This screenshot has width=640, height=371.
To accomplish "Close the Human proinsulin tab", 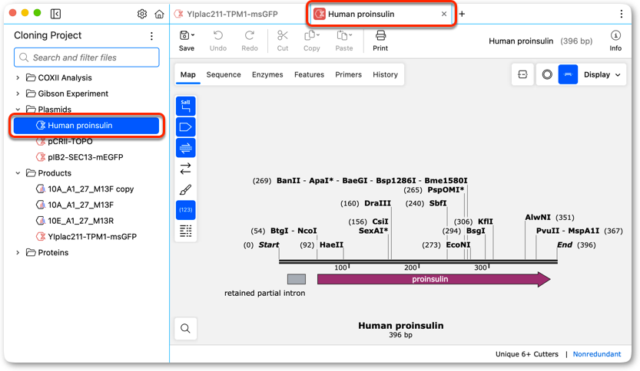I will 444,14.
